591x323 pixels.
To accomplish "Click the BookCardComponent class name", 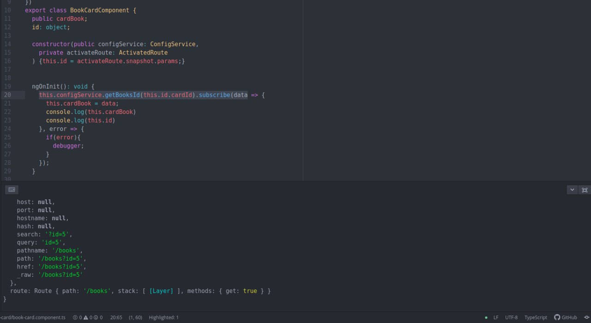I will [100, 10].
